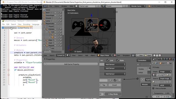The width and height of the screenshot is (176, 99).
Task: Toggle visibility eye for Camera
Action: (56, 29)
